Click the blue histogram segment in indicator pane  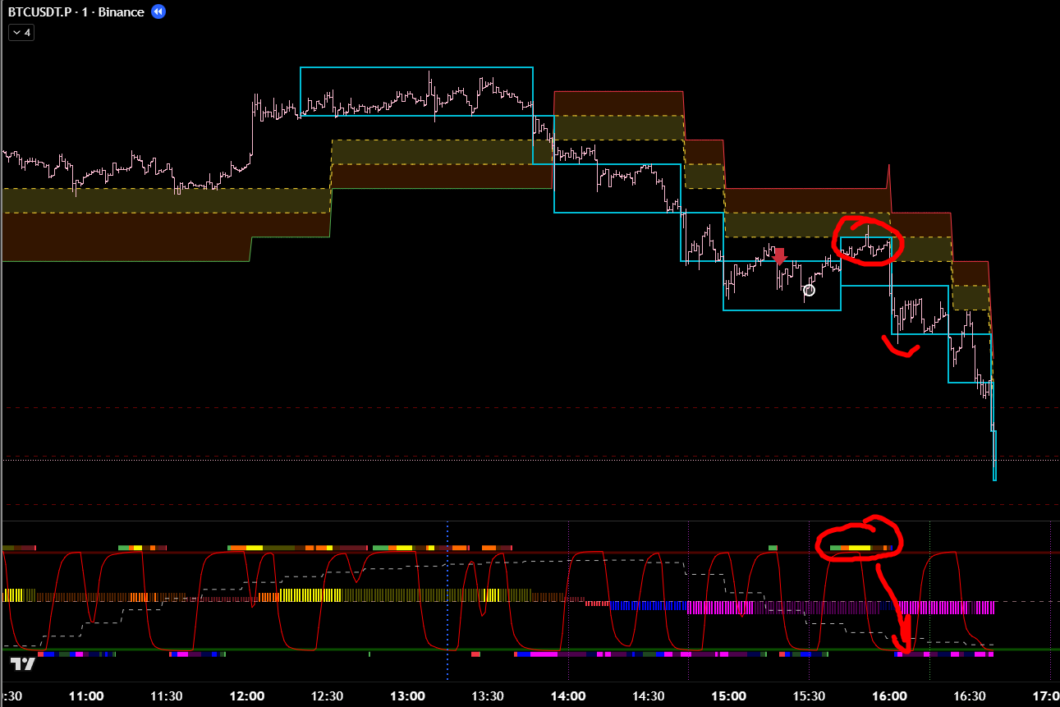(649, 607)
